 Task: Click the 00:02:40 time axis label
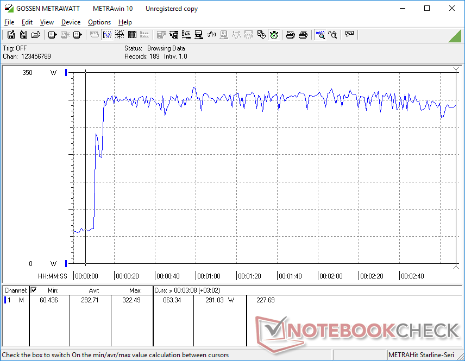(412, 276)
